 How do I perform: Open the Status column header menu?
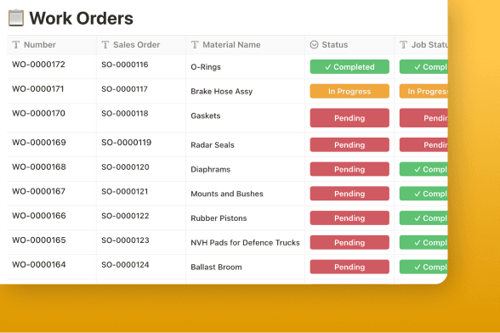(349, 45)
